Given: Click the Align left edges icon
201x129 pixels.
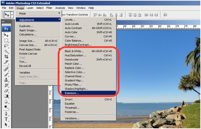Looking at the screenshot, I should click(112, 15).
